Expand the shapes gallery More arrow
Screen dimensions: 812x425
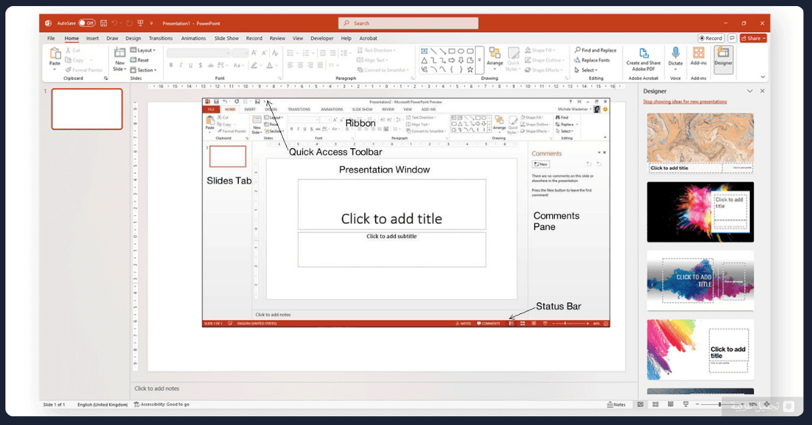(x=480, y=60)
